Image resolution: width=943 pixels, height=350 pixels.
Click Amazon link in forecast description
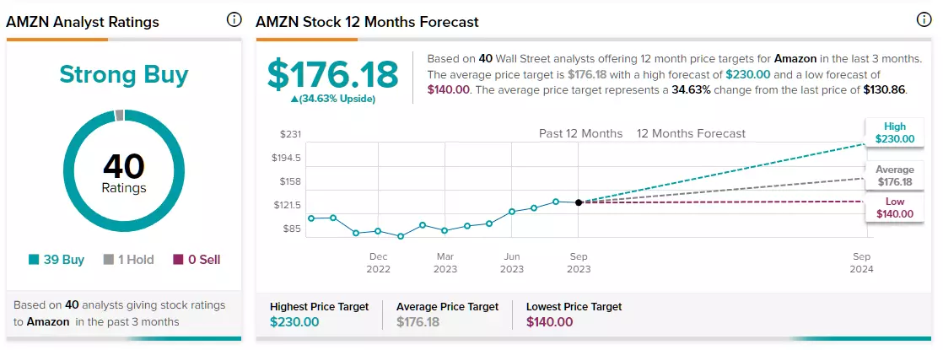click(795, 59)
